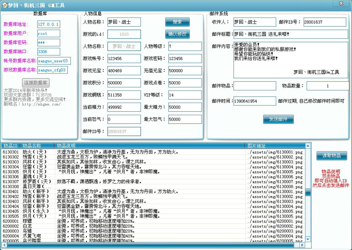This screenshot has height=250, width=352.
Task: Focus the 游戏点卷 field showing 50030
Action: coord(185,83)
